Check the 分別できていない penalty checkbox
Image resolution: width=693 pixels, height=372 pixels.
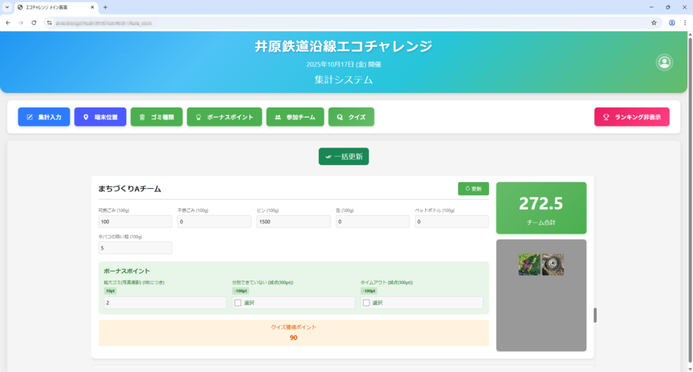coord(238,303)
